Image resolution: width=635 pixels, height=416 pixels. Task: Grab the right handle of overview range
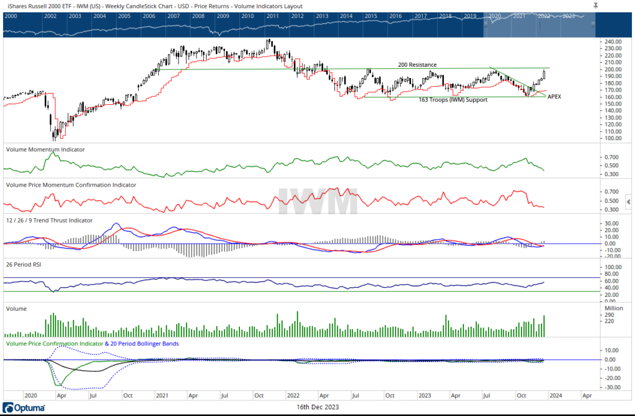point(592,24)
